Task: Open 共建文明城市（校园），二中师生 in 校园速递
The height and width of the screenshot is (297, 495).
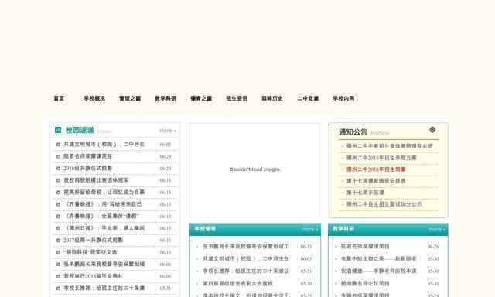Action: click(104, 144)
